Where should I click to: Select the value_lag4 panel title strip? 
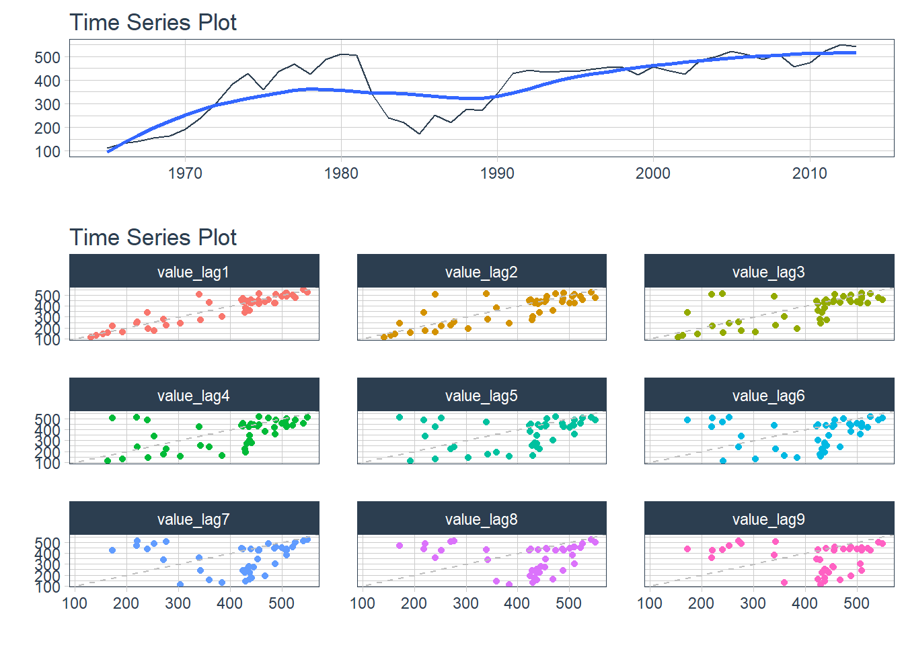tap(194, 395)
